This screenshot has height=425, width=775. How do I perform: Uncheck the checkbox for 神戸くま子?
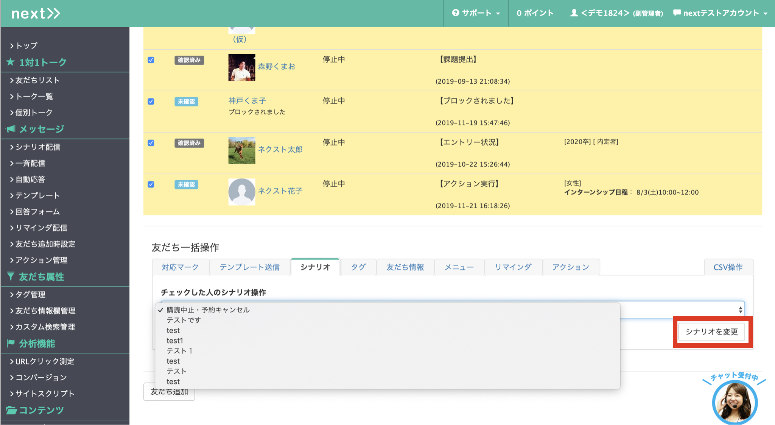pos(151,102)
